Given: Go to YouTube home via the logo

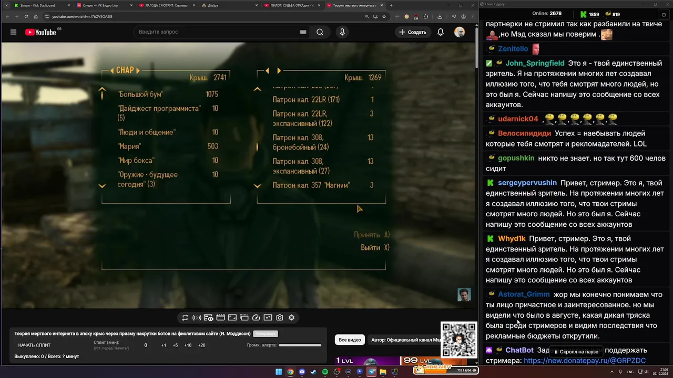Looking at the screenshot, I should 40,32.
